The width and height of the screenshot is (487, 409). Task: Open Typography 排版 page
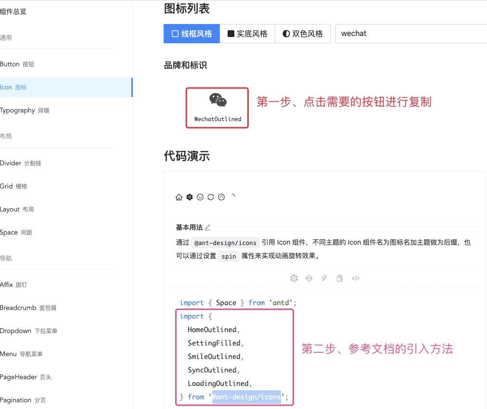(25, 111)
